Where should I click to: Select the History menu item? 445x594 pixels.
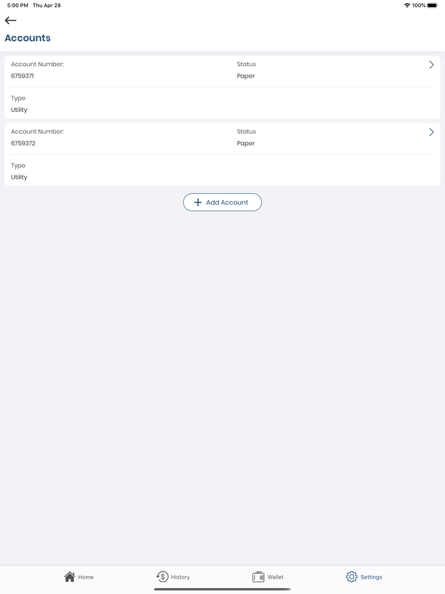pos(179,577)
